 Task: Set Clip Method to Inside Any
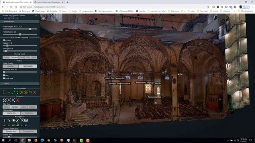click(12, 113)
